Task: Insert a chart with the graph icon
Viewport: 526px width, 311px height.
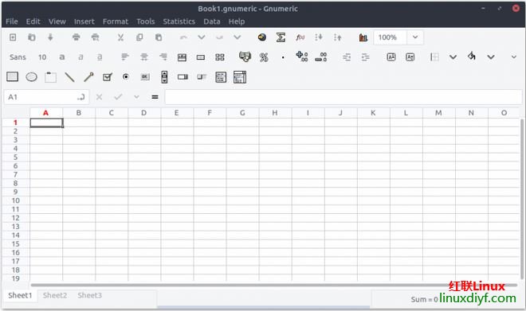Action: 363,37
